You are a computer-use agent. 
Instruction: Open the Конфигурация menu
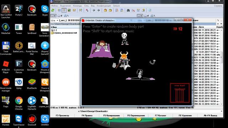click(104, 6)
